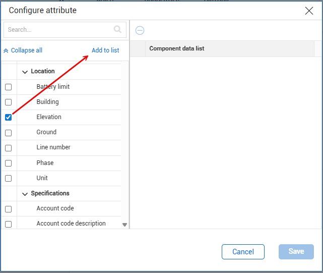This screenshot has width=323, height=273.
Task: Click the Save button
Action: point(296,252)
